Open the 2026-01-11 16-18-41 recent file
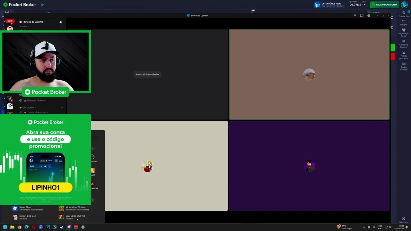411x231 pixels. click(24, 217)
